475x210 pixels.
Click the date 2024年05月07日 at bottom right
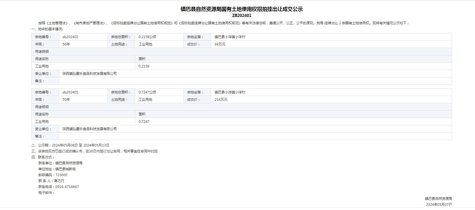click(x=439, y=205)
